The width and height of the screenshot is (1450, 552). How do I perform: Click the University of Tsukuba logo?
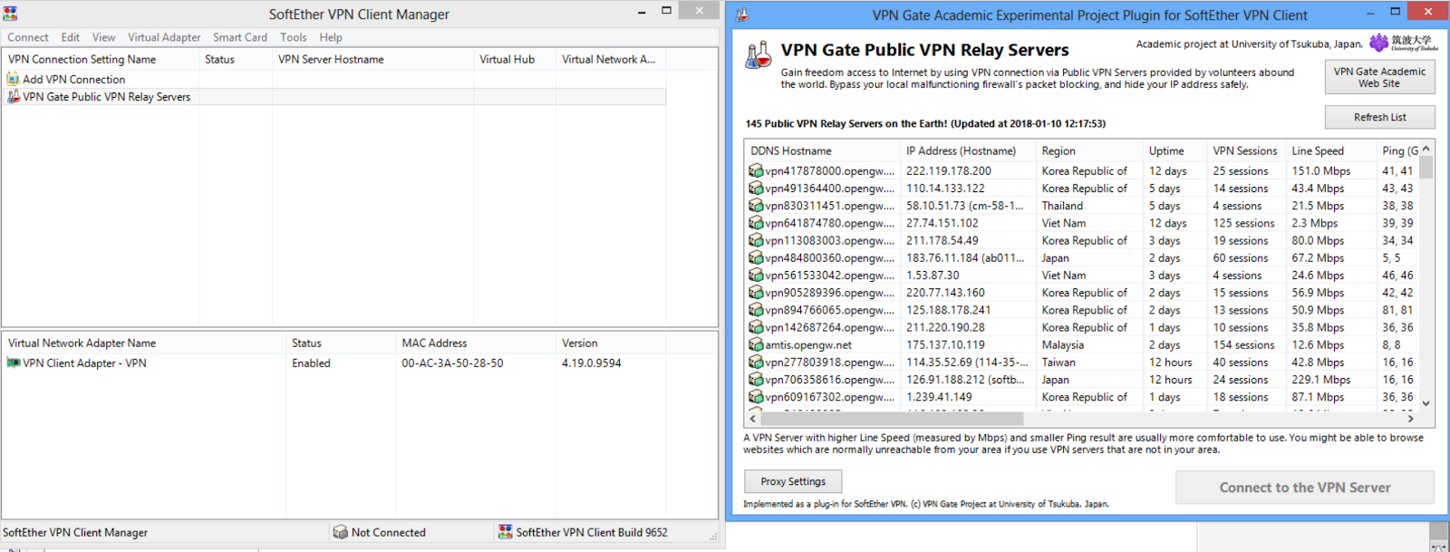(x=1403, y=43)
